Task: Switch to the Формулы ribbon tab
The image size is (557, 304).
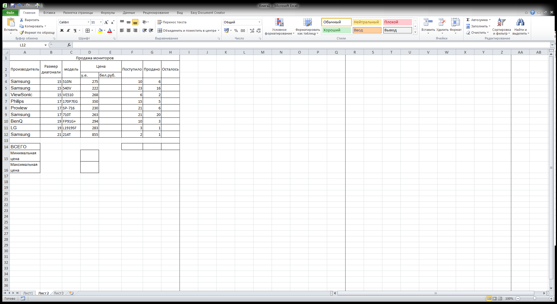Action: tap(108, 13)
